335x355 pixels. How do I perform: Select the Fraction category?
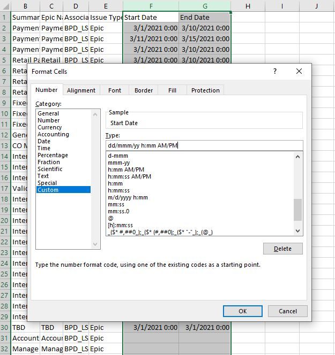(x=64, y=162)
